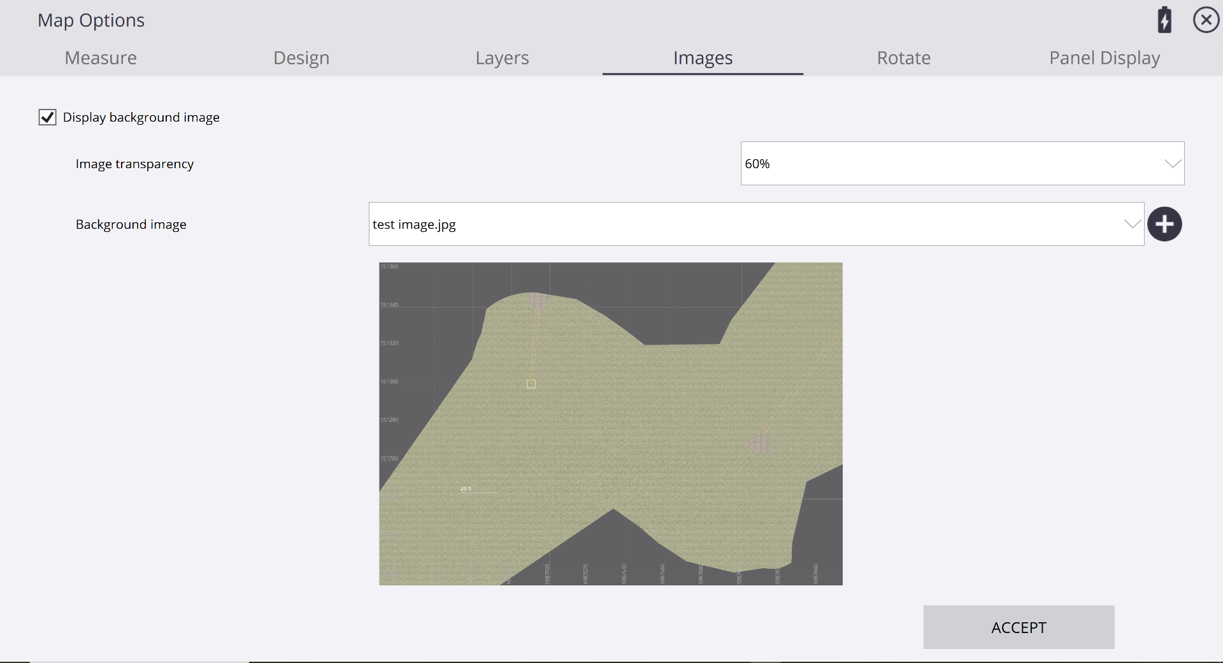Expand the Background image file selector

click(x=1132, y=224)
